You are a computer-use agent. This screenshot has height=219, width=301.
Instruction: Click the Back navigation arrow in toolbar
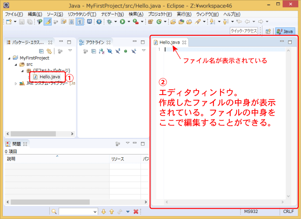[247, 22]
